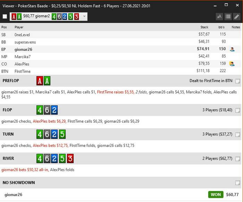
Task: Maximize the Viewer window
Action: [x=226, y=5]
